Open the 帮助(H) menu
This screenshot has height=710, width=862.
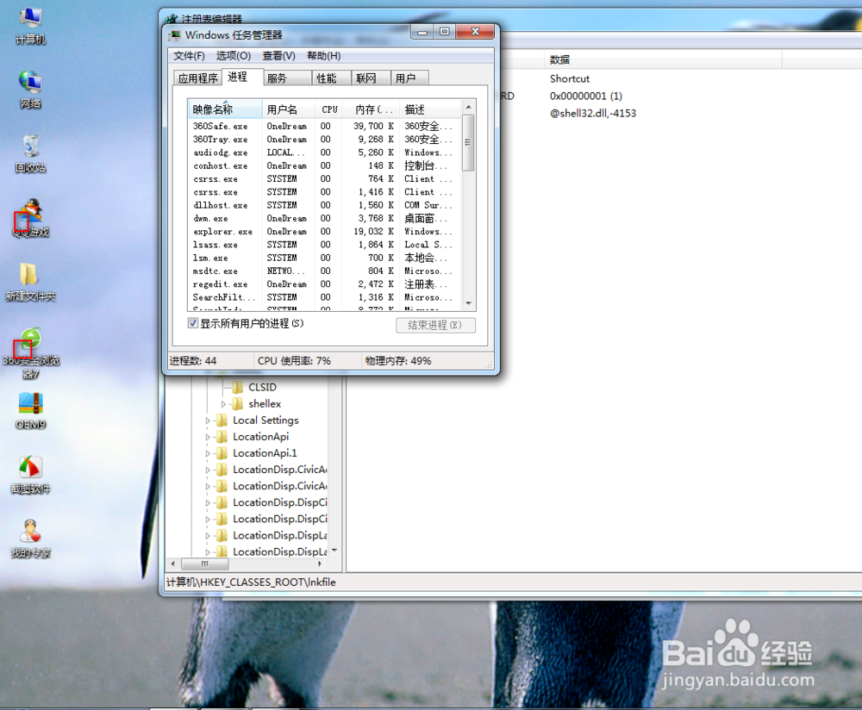tap(324, 56)
